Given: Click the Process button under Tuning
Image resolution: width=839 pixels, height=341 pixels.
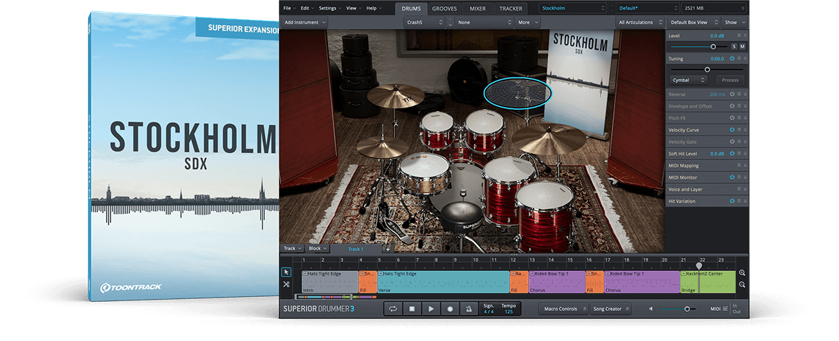Looking at the screenshot, I should (730, 80).
